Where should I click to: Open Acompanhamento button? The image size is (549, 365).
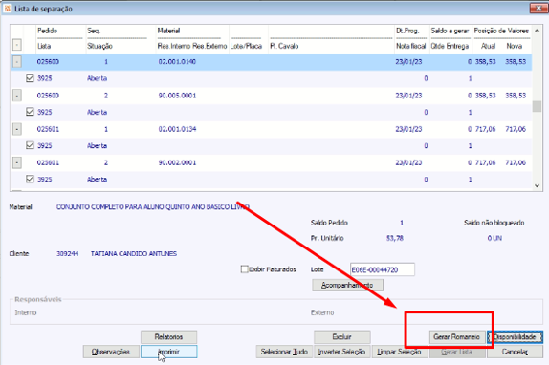pyautogui.click(x=347, y=286)
